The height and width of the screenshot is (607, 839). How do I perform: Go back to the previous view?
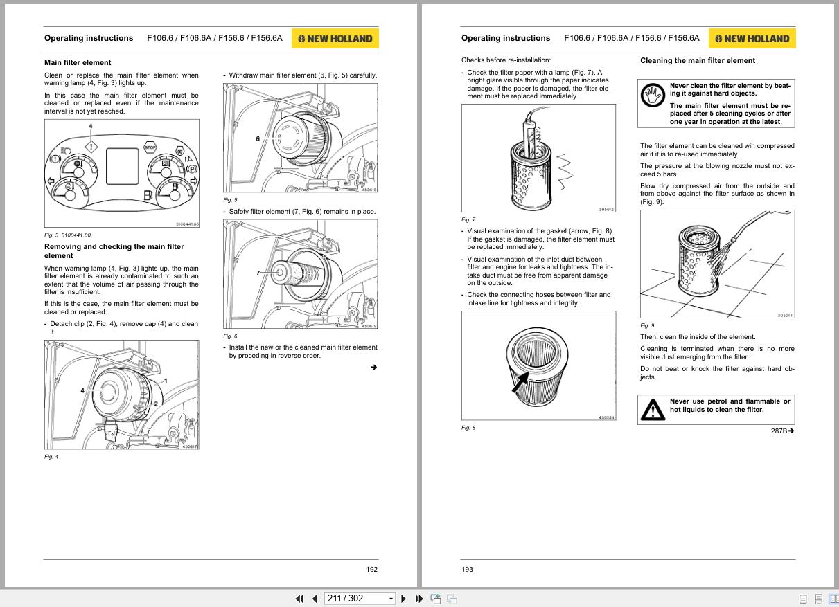(x=436, y=599)
